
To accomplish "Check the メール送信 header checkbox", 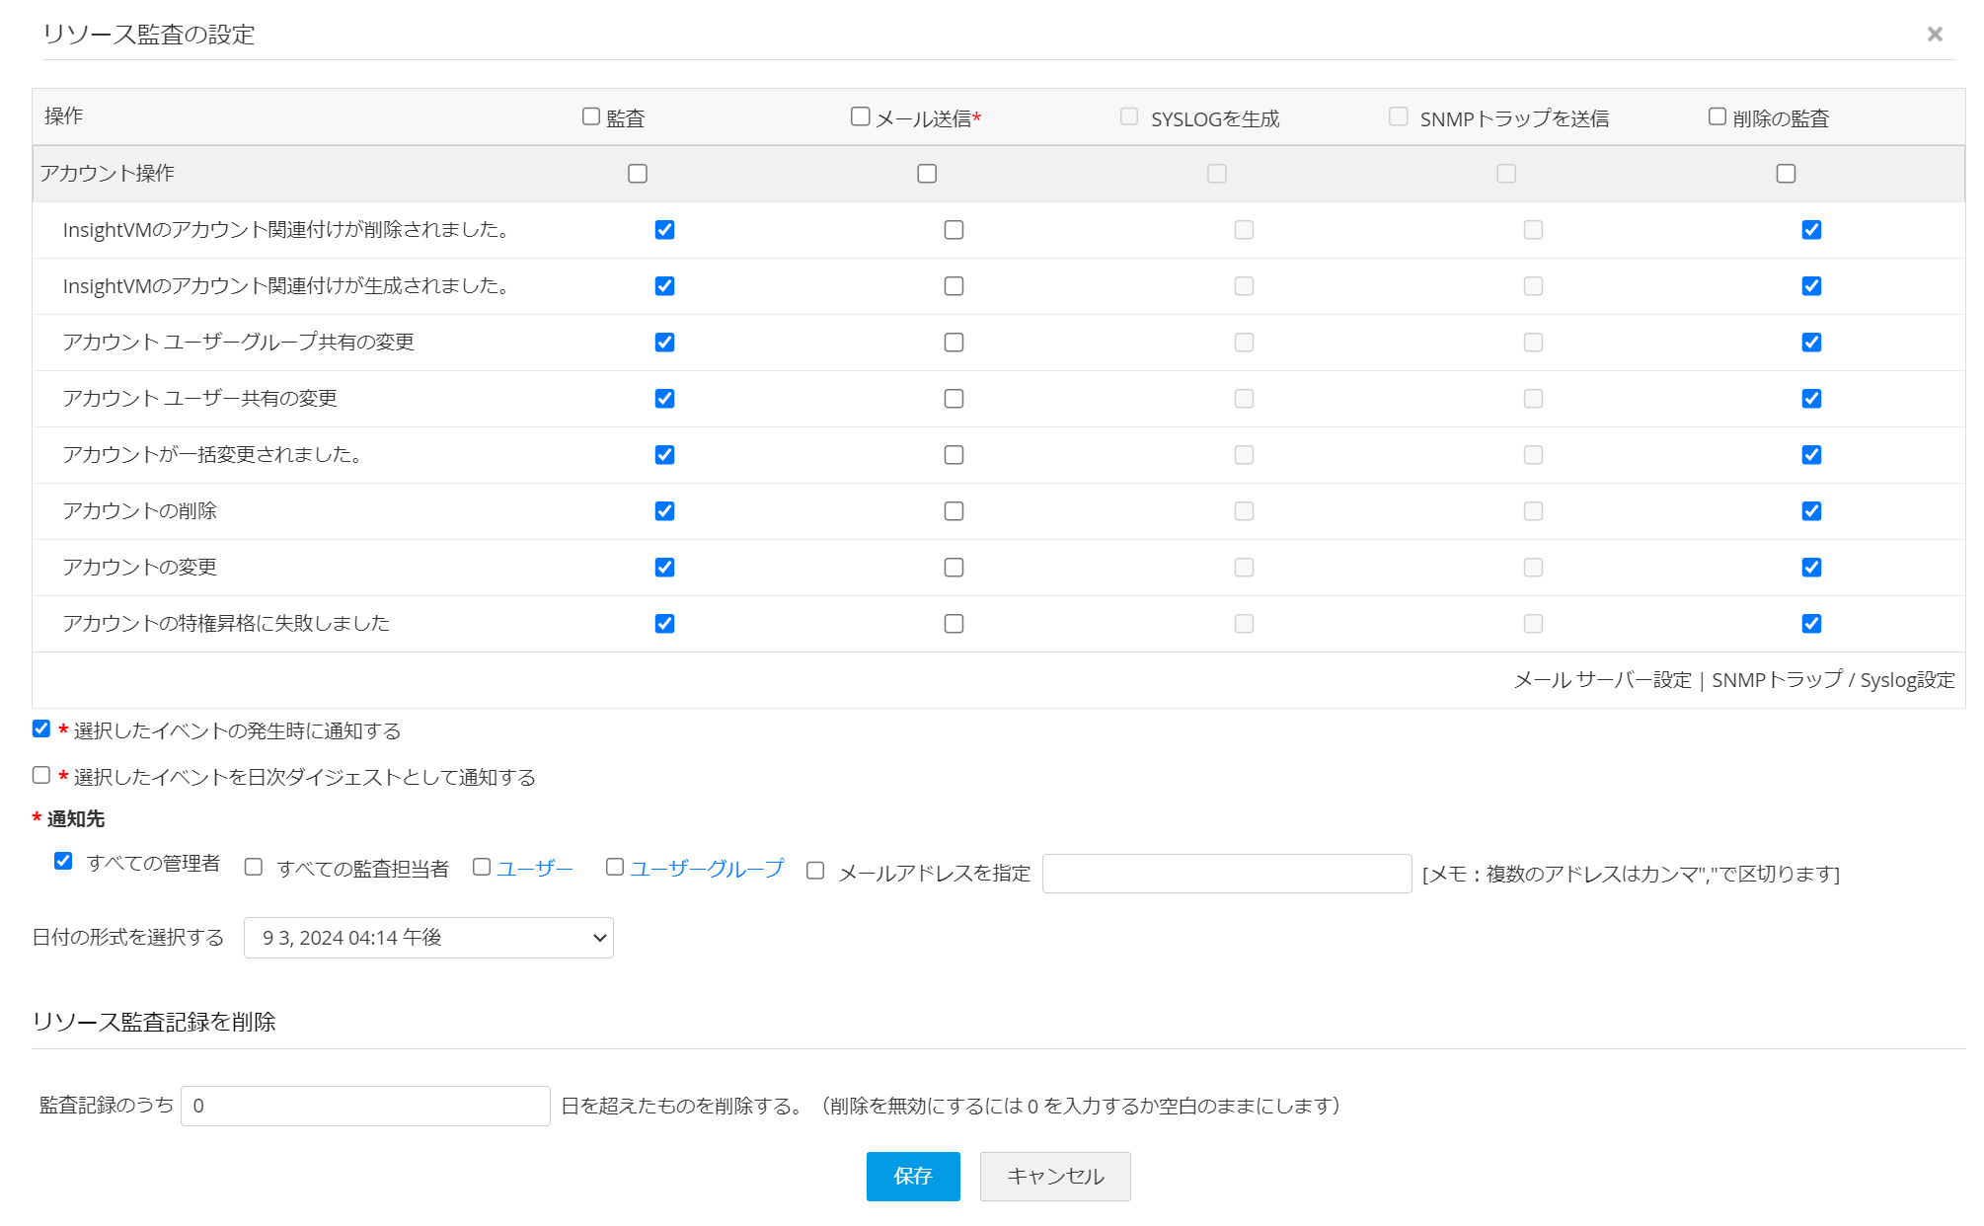I will click(860, 116).
